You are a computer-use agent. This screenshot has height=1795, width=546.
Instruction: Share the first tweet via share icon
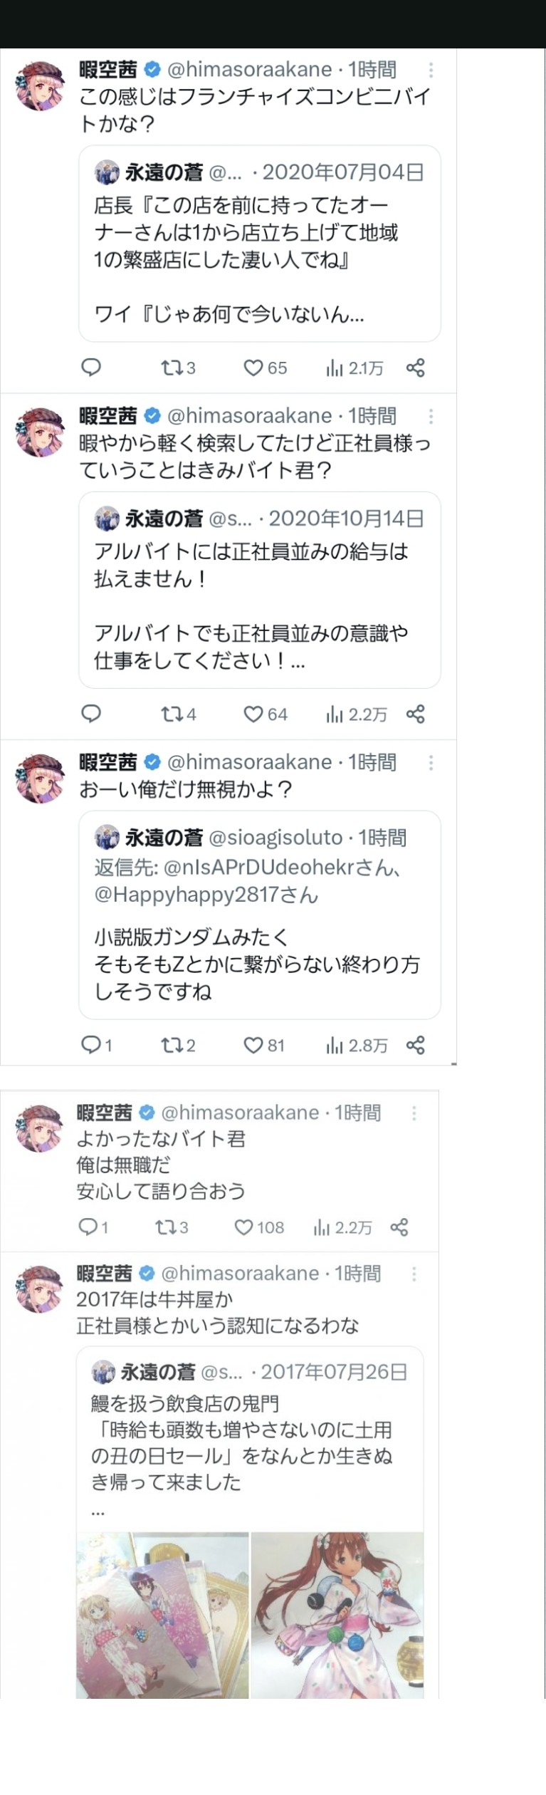tap(416, 368)
